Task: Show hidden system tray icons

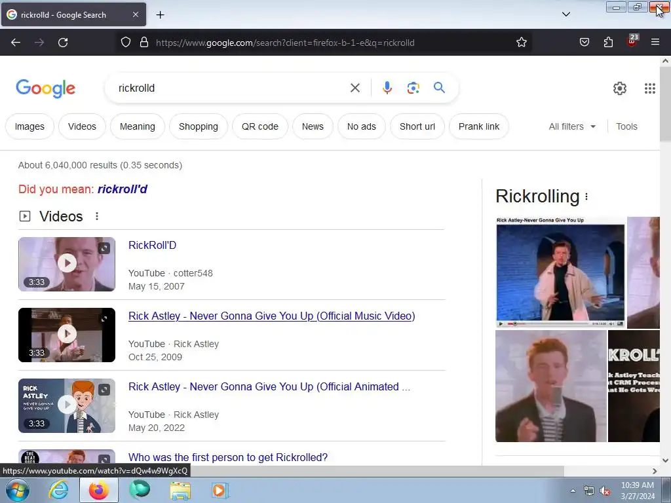Action: pos(573,491)
